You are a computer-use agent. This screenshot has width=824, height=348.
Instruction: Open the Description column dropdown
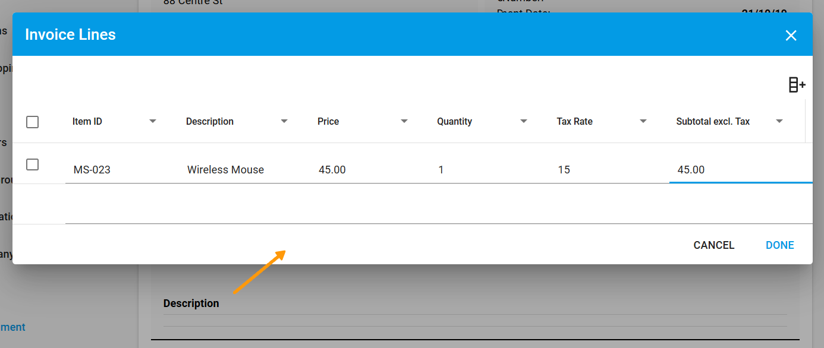[284, 121]
